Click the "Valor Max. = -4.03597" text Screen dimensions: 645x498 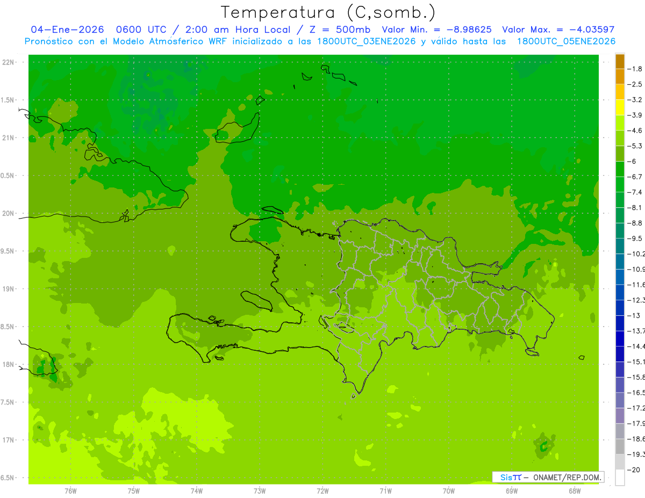tap(558, 30)
